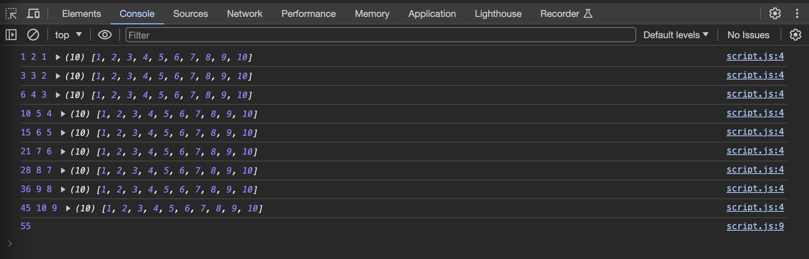The image size is (809, 259).
Task: Activate the inspect element picker icon
Action: 11,14
